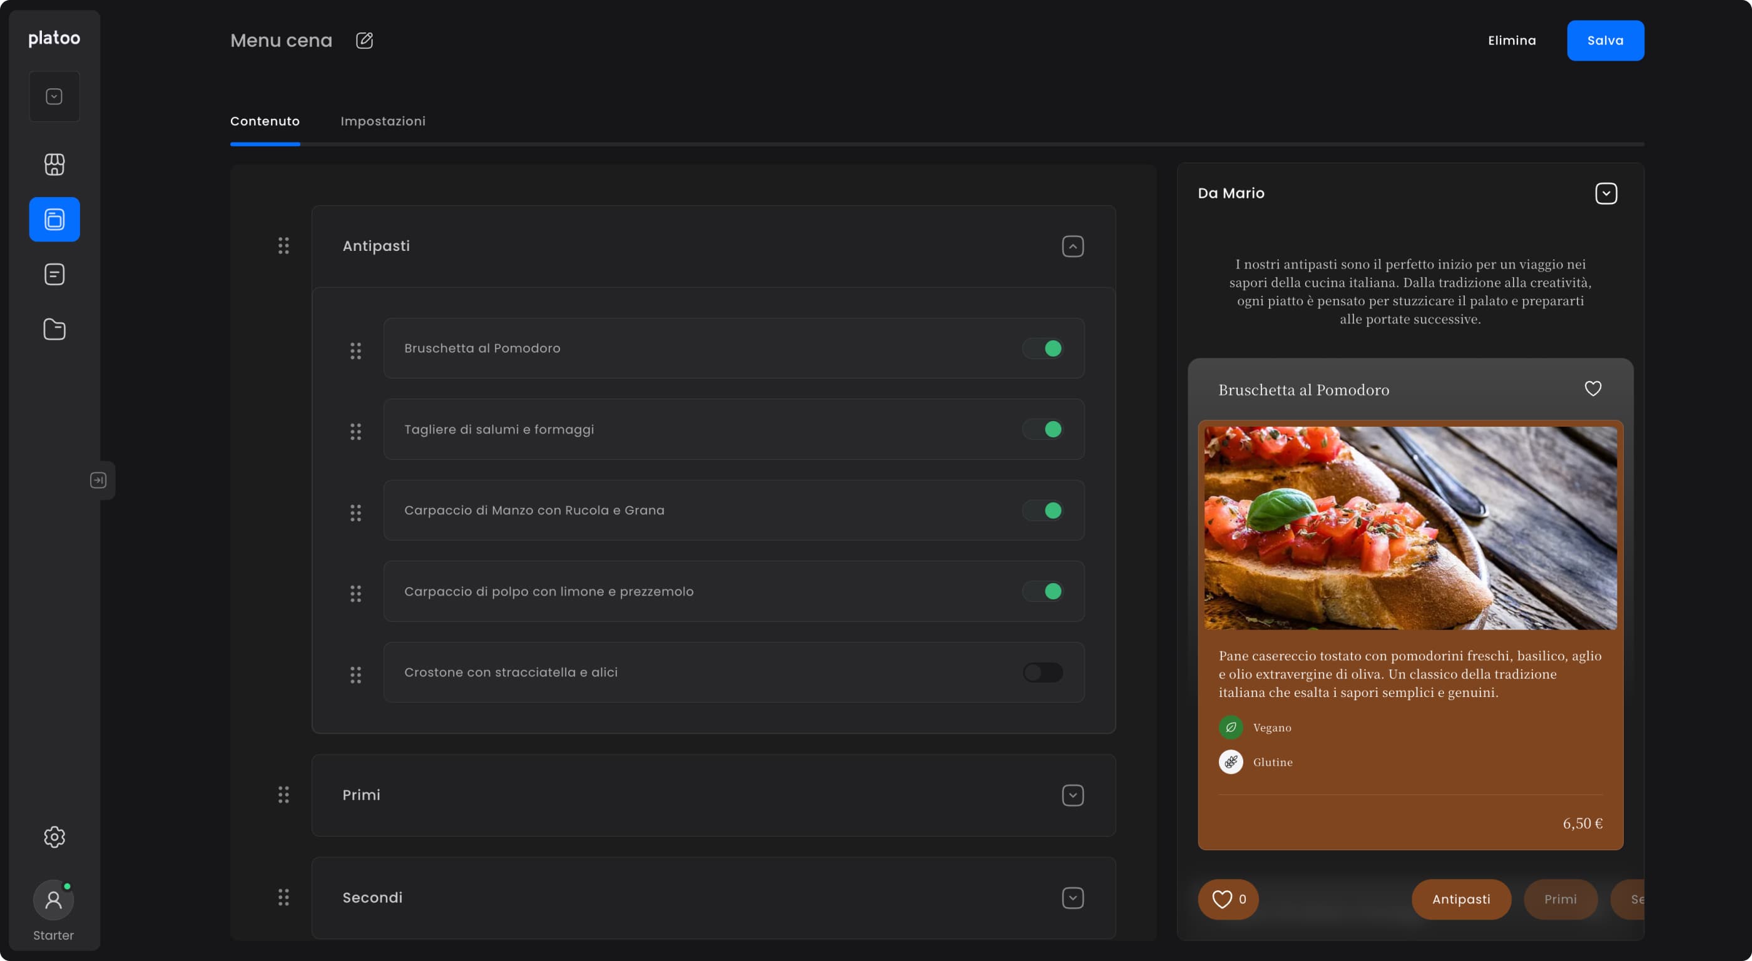1752x961 pixels.
Task: Select the Contenuto tab
Action: (x=265, y=121)
